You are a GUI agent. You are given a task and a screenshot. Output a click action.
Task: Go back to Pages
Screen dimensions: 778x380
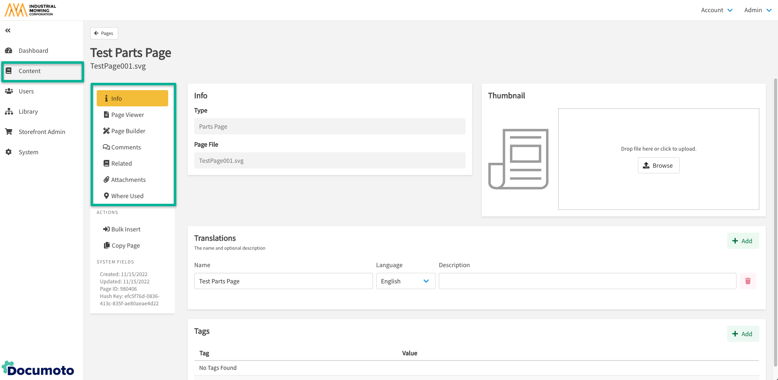104,33
